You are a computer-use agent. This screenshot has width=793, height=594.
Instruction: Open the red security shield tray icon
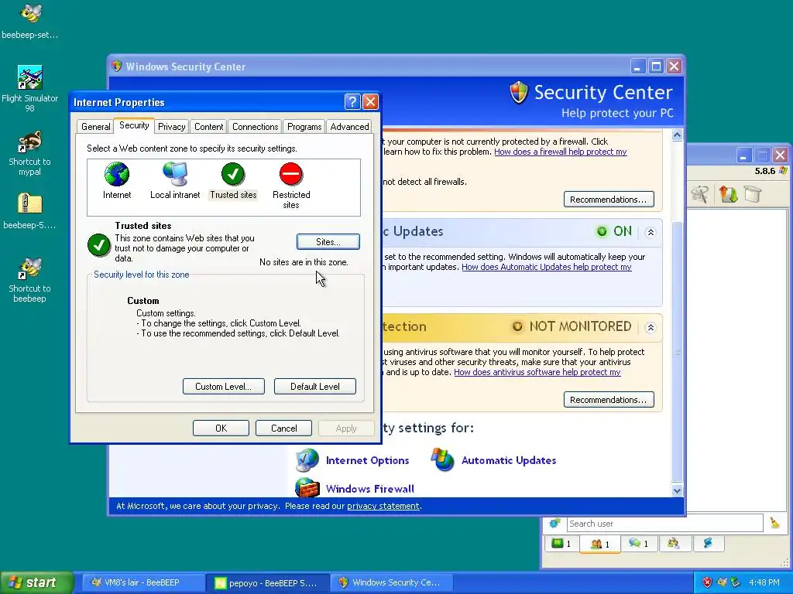pyautogui.click(x=707, y=582)
